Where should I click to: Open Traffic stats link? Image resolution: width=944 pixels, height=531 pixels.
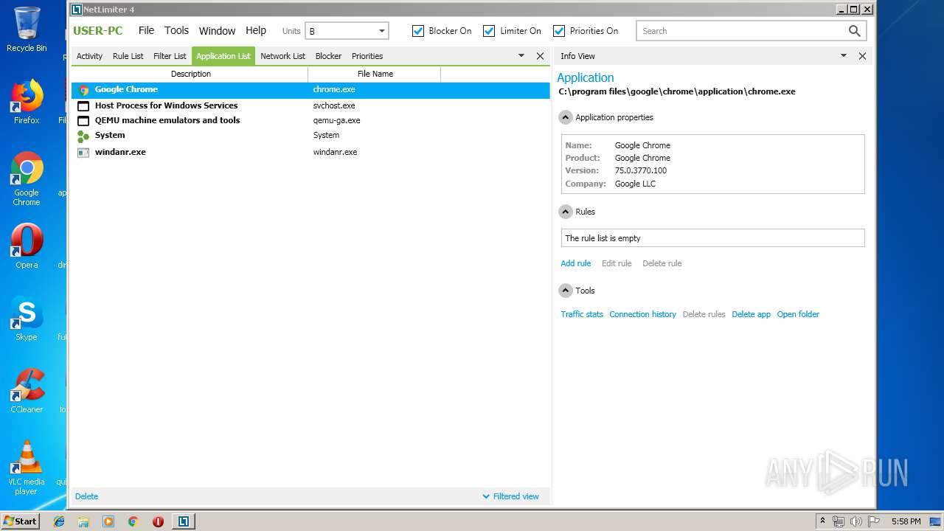[582, 314]
